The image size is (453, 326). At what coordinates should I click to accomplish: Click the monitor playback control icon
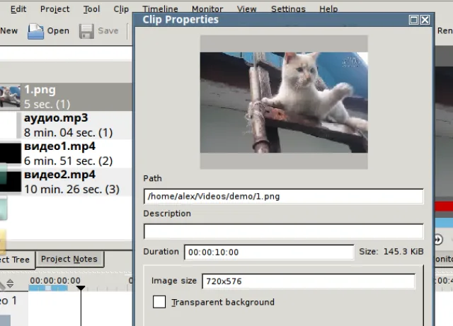click(438, 240)
